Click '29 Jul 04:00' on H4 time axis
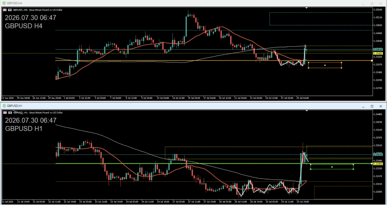 pos(303,98)
